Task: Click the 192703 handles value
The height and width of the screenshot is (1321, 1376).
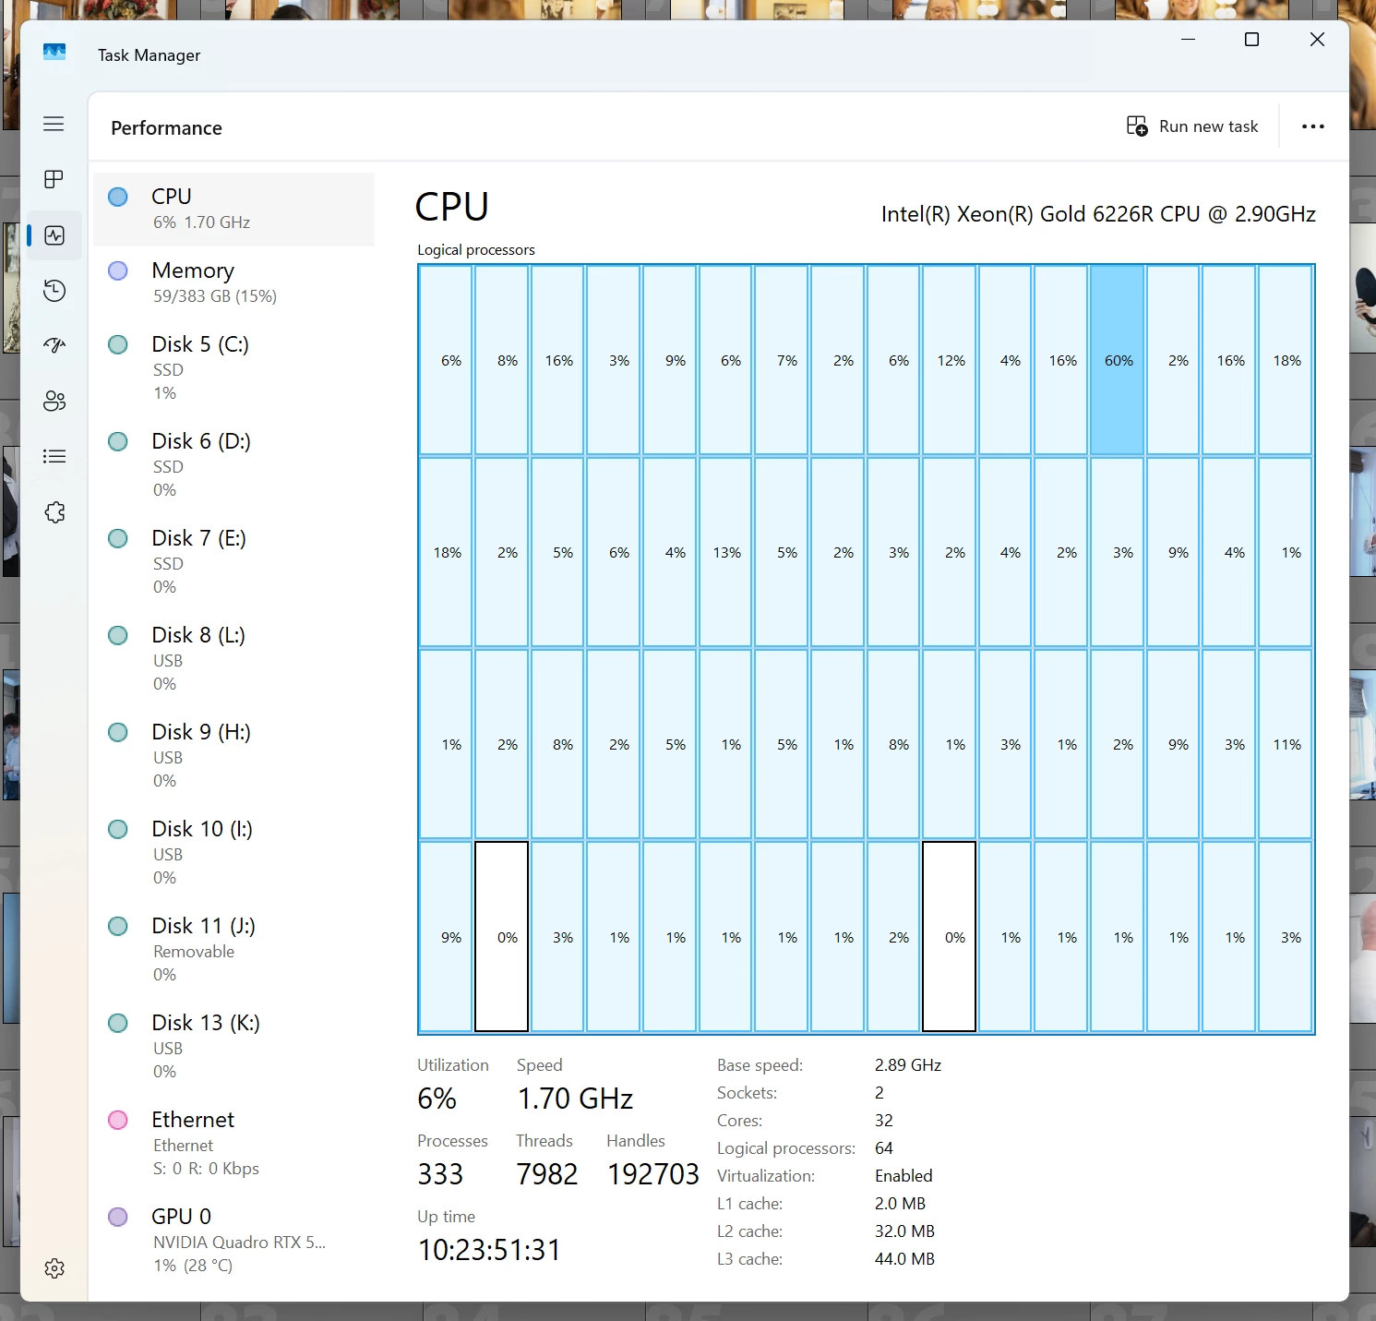Action: click(653, 1174)
